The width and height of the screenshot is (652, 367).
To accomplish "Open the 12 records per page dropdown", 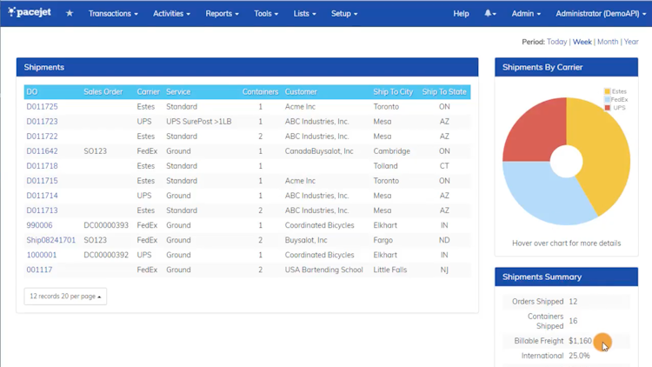I will pyautogui.click(x=65, y=297).
